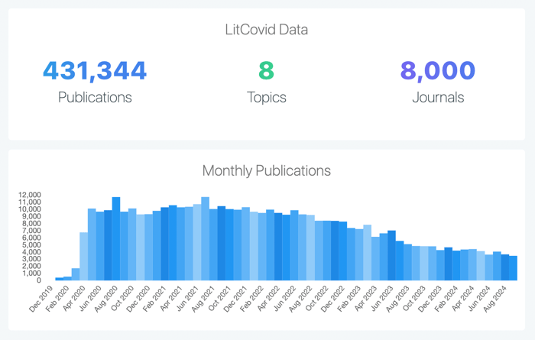Click the Apr 2022 x-axis label
The width and height of the screenshot is (535, 340).
click(268, 299)
